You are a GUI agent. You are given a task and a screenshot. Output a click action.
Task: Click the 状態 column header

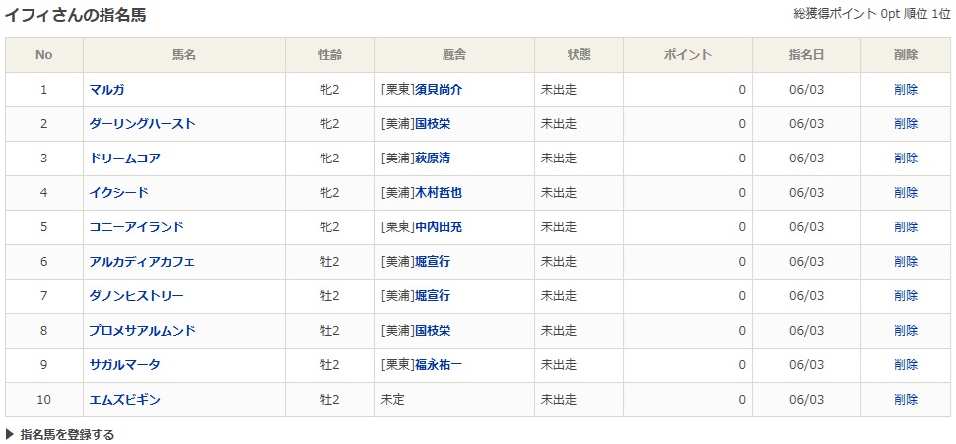pos(580,55)
